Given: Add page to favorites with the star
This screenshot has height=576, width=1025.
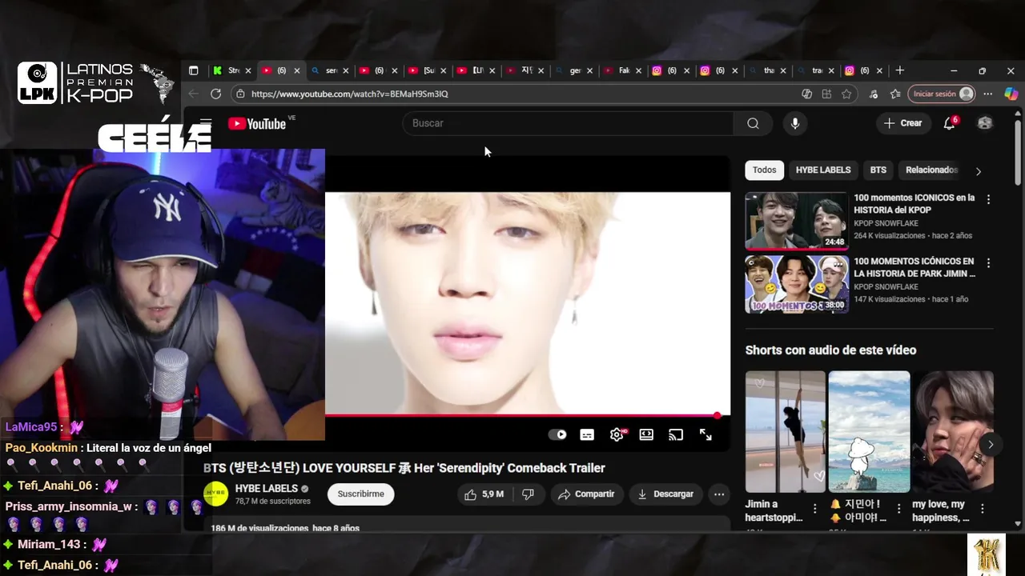Looking at the screenshot, I should [846, 94].
